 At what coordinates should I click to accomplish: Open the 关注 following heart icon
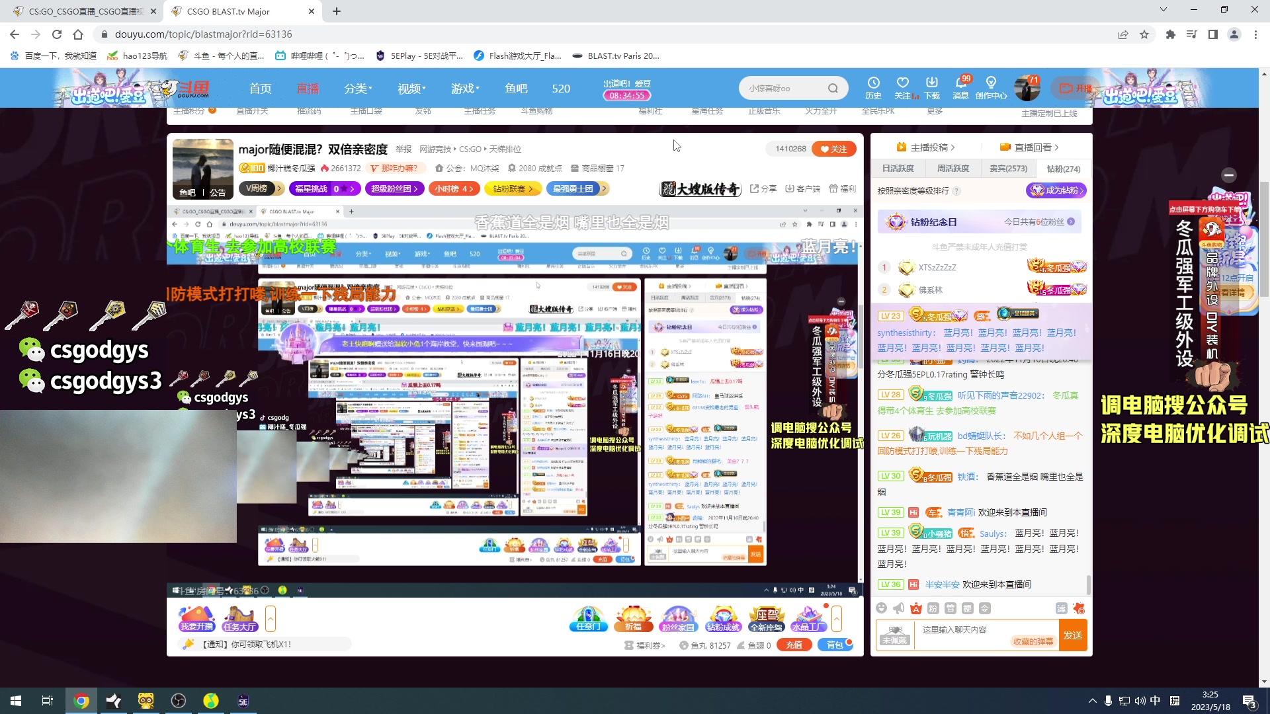902,87
